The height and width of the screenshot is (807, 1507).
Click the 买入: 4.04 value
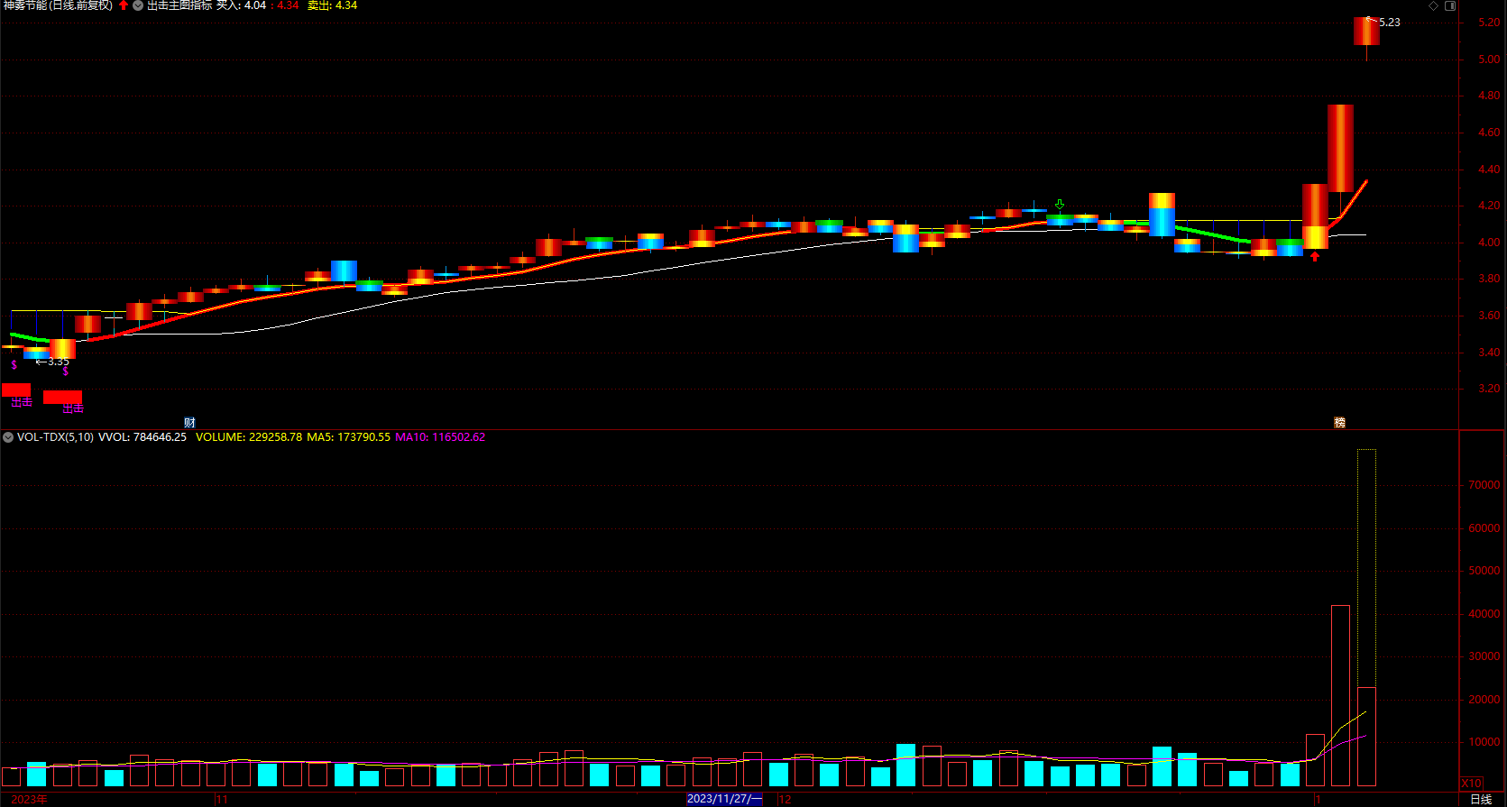pos(241,5)
